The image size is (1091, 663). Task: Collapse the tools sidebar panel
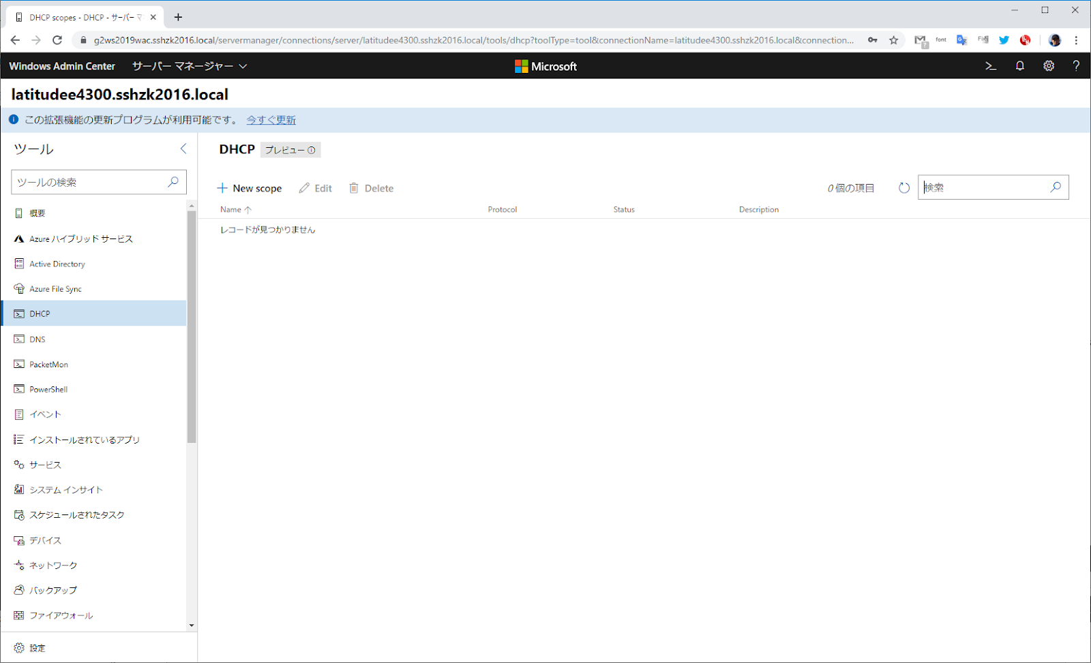(x=183, y=149)
